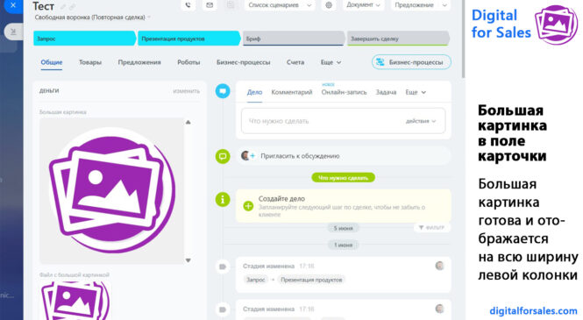583x320 pixels.
Task: Switch to the Предложения tab
Action: coord(139,62)
